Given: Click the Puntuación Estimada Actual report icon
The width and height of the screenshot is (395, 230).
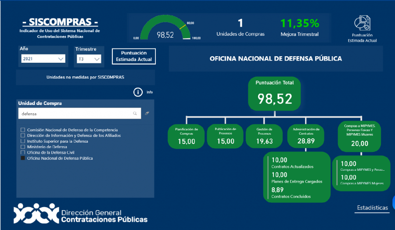Looking at the screenshot, I should point(362,23).
